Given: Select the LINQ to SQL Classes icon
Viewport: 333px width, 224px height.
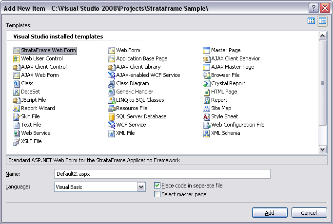Looking at the screenshot, I should click(x=112, y=100).
